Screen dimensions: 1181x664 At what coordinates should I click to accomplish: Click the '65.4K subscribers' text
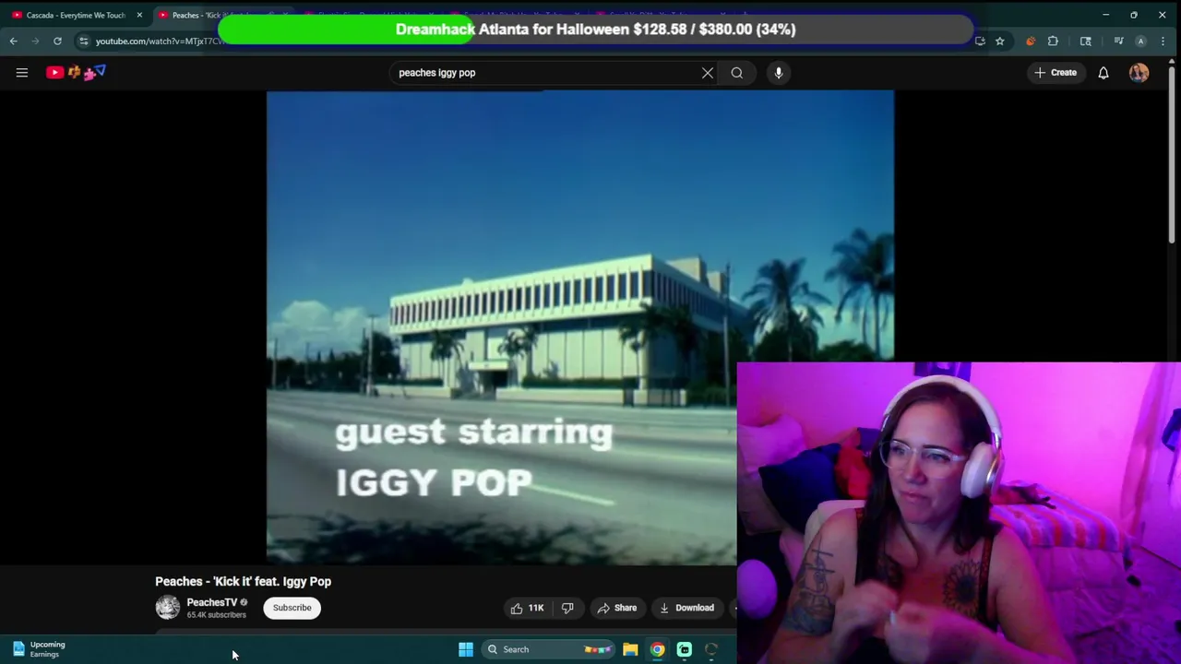(216, 615)
